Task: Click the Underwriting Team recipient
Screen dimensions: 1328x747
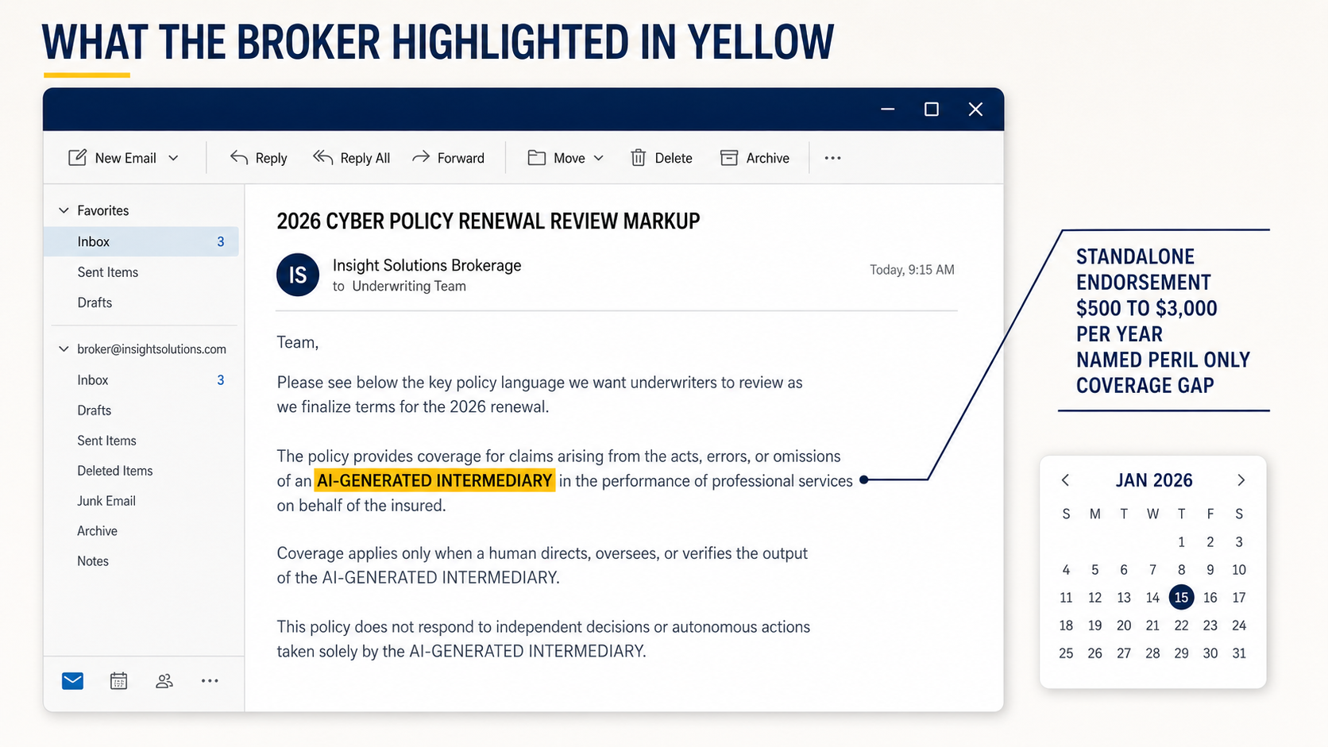Action: tap(409, 287)
